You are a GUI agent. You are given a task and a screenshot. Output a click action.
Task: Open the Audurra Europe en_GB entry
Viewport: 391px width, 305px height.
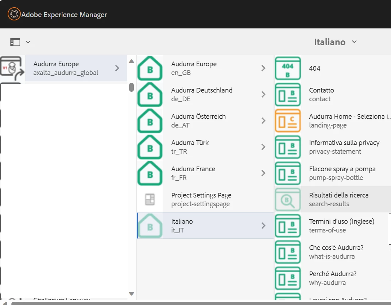205,68
